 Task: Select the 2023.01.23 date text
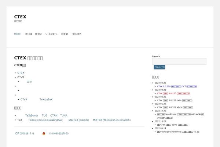click(x=160, y=104)
